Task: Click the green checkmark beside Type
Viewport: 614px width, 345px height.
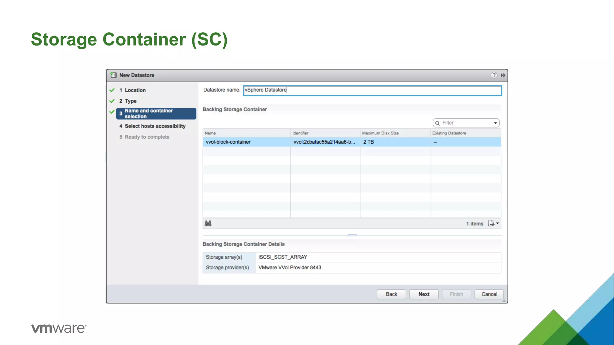Action: (112, 101)
